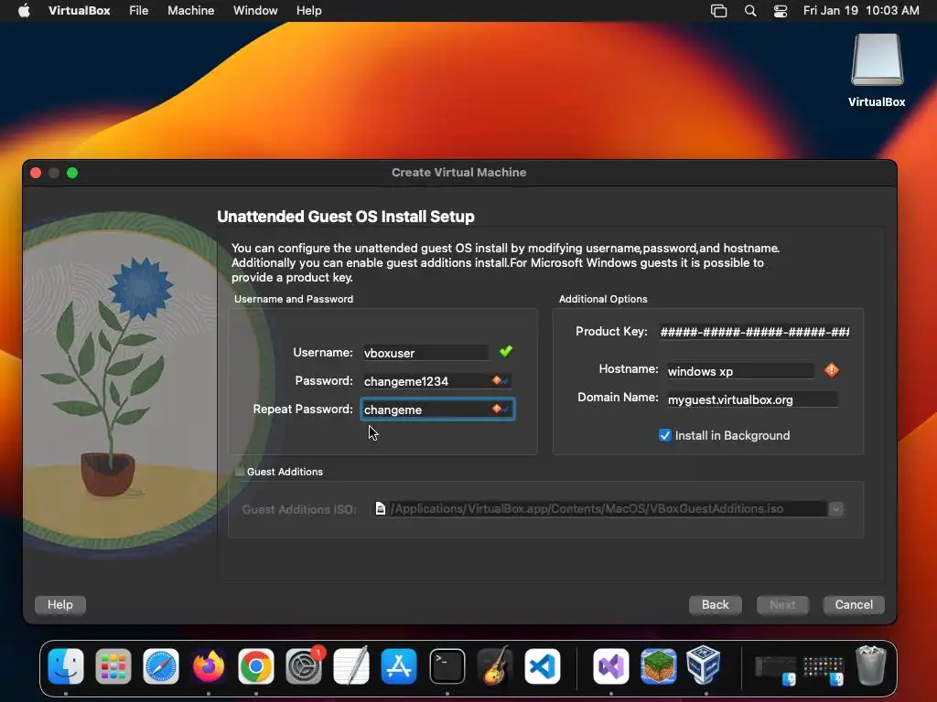Open the File menu
The height and width of the screenshot is (702, 937).
pos(139,11)
